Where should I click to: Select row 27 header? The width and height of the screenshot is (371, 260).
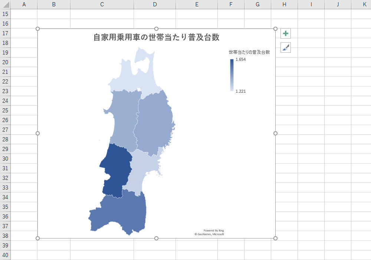(x=5, y=130)
